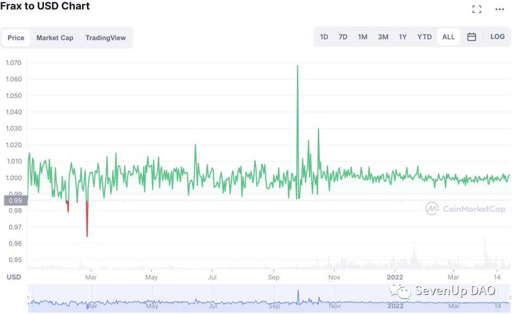512x314 pixels.
Task: Click the September price spike peak
Action: coord(298,66)
